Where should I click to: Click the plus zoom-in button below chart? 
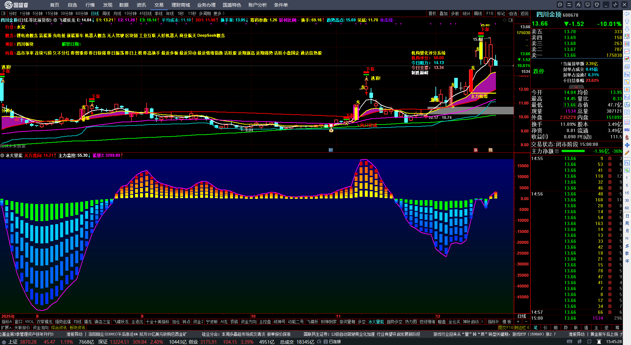click(518, 322)
